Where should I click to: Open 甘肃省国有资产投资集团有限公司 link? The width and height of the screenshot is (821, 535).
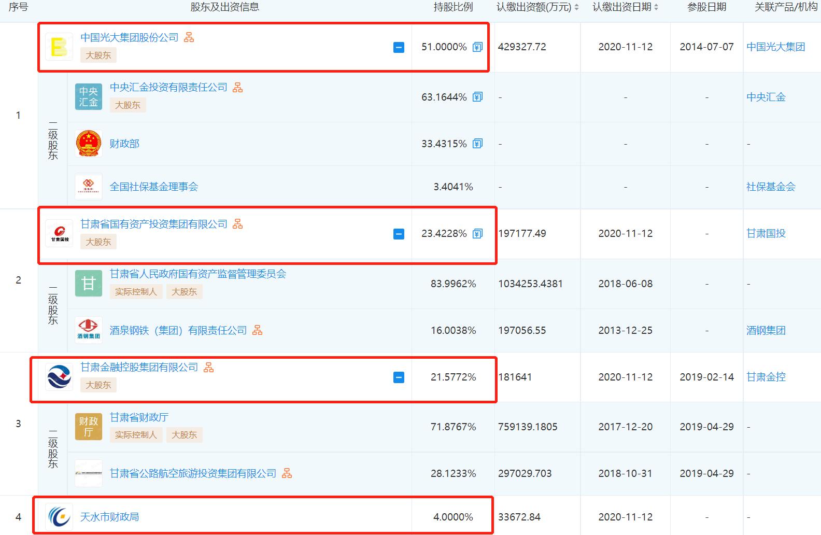click(154, 224)
